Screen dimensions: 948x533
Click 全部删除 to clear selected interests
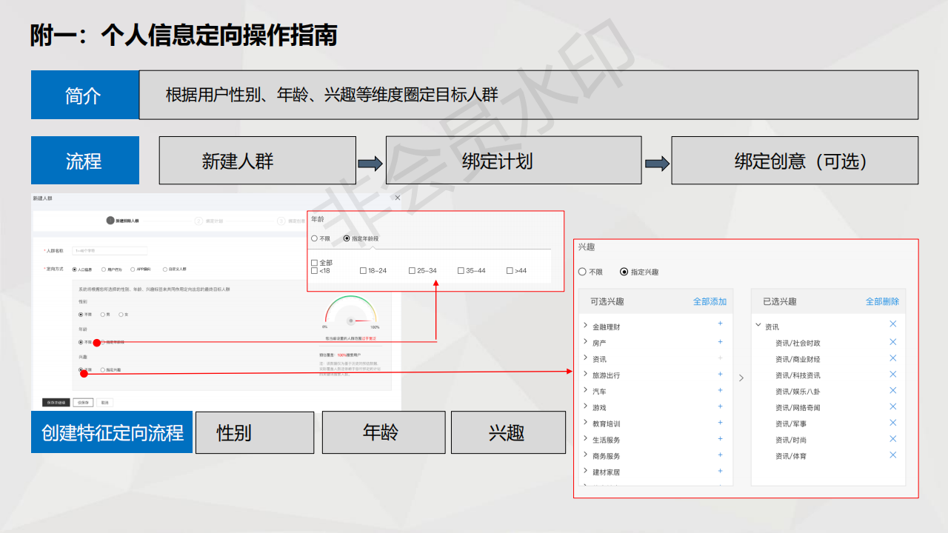click(882, 301)
